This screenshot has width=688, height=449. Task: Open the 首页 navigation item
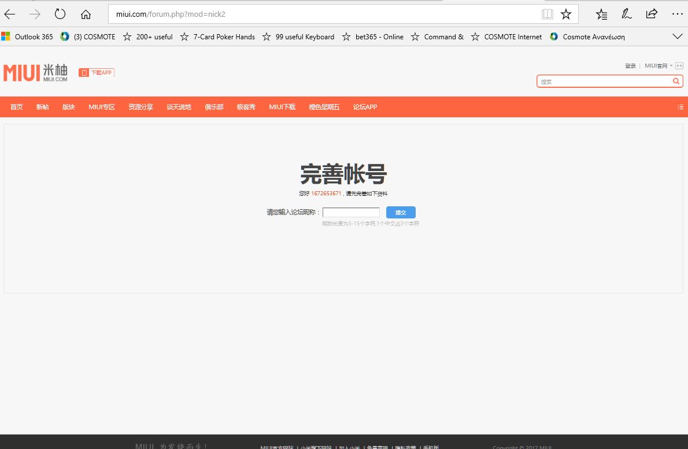[17, 107]
